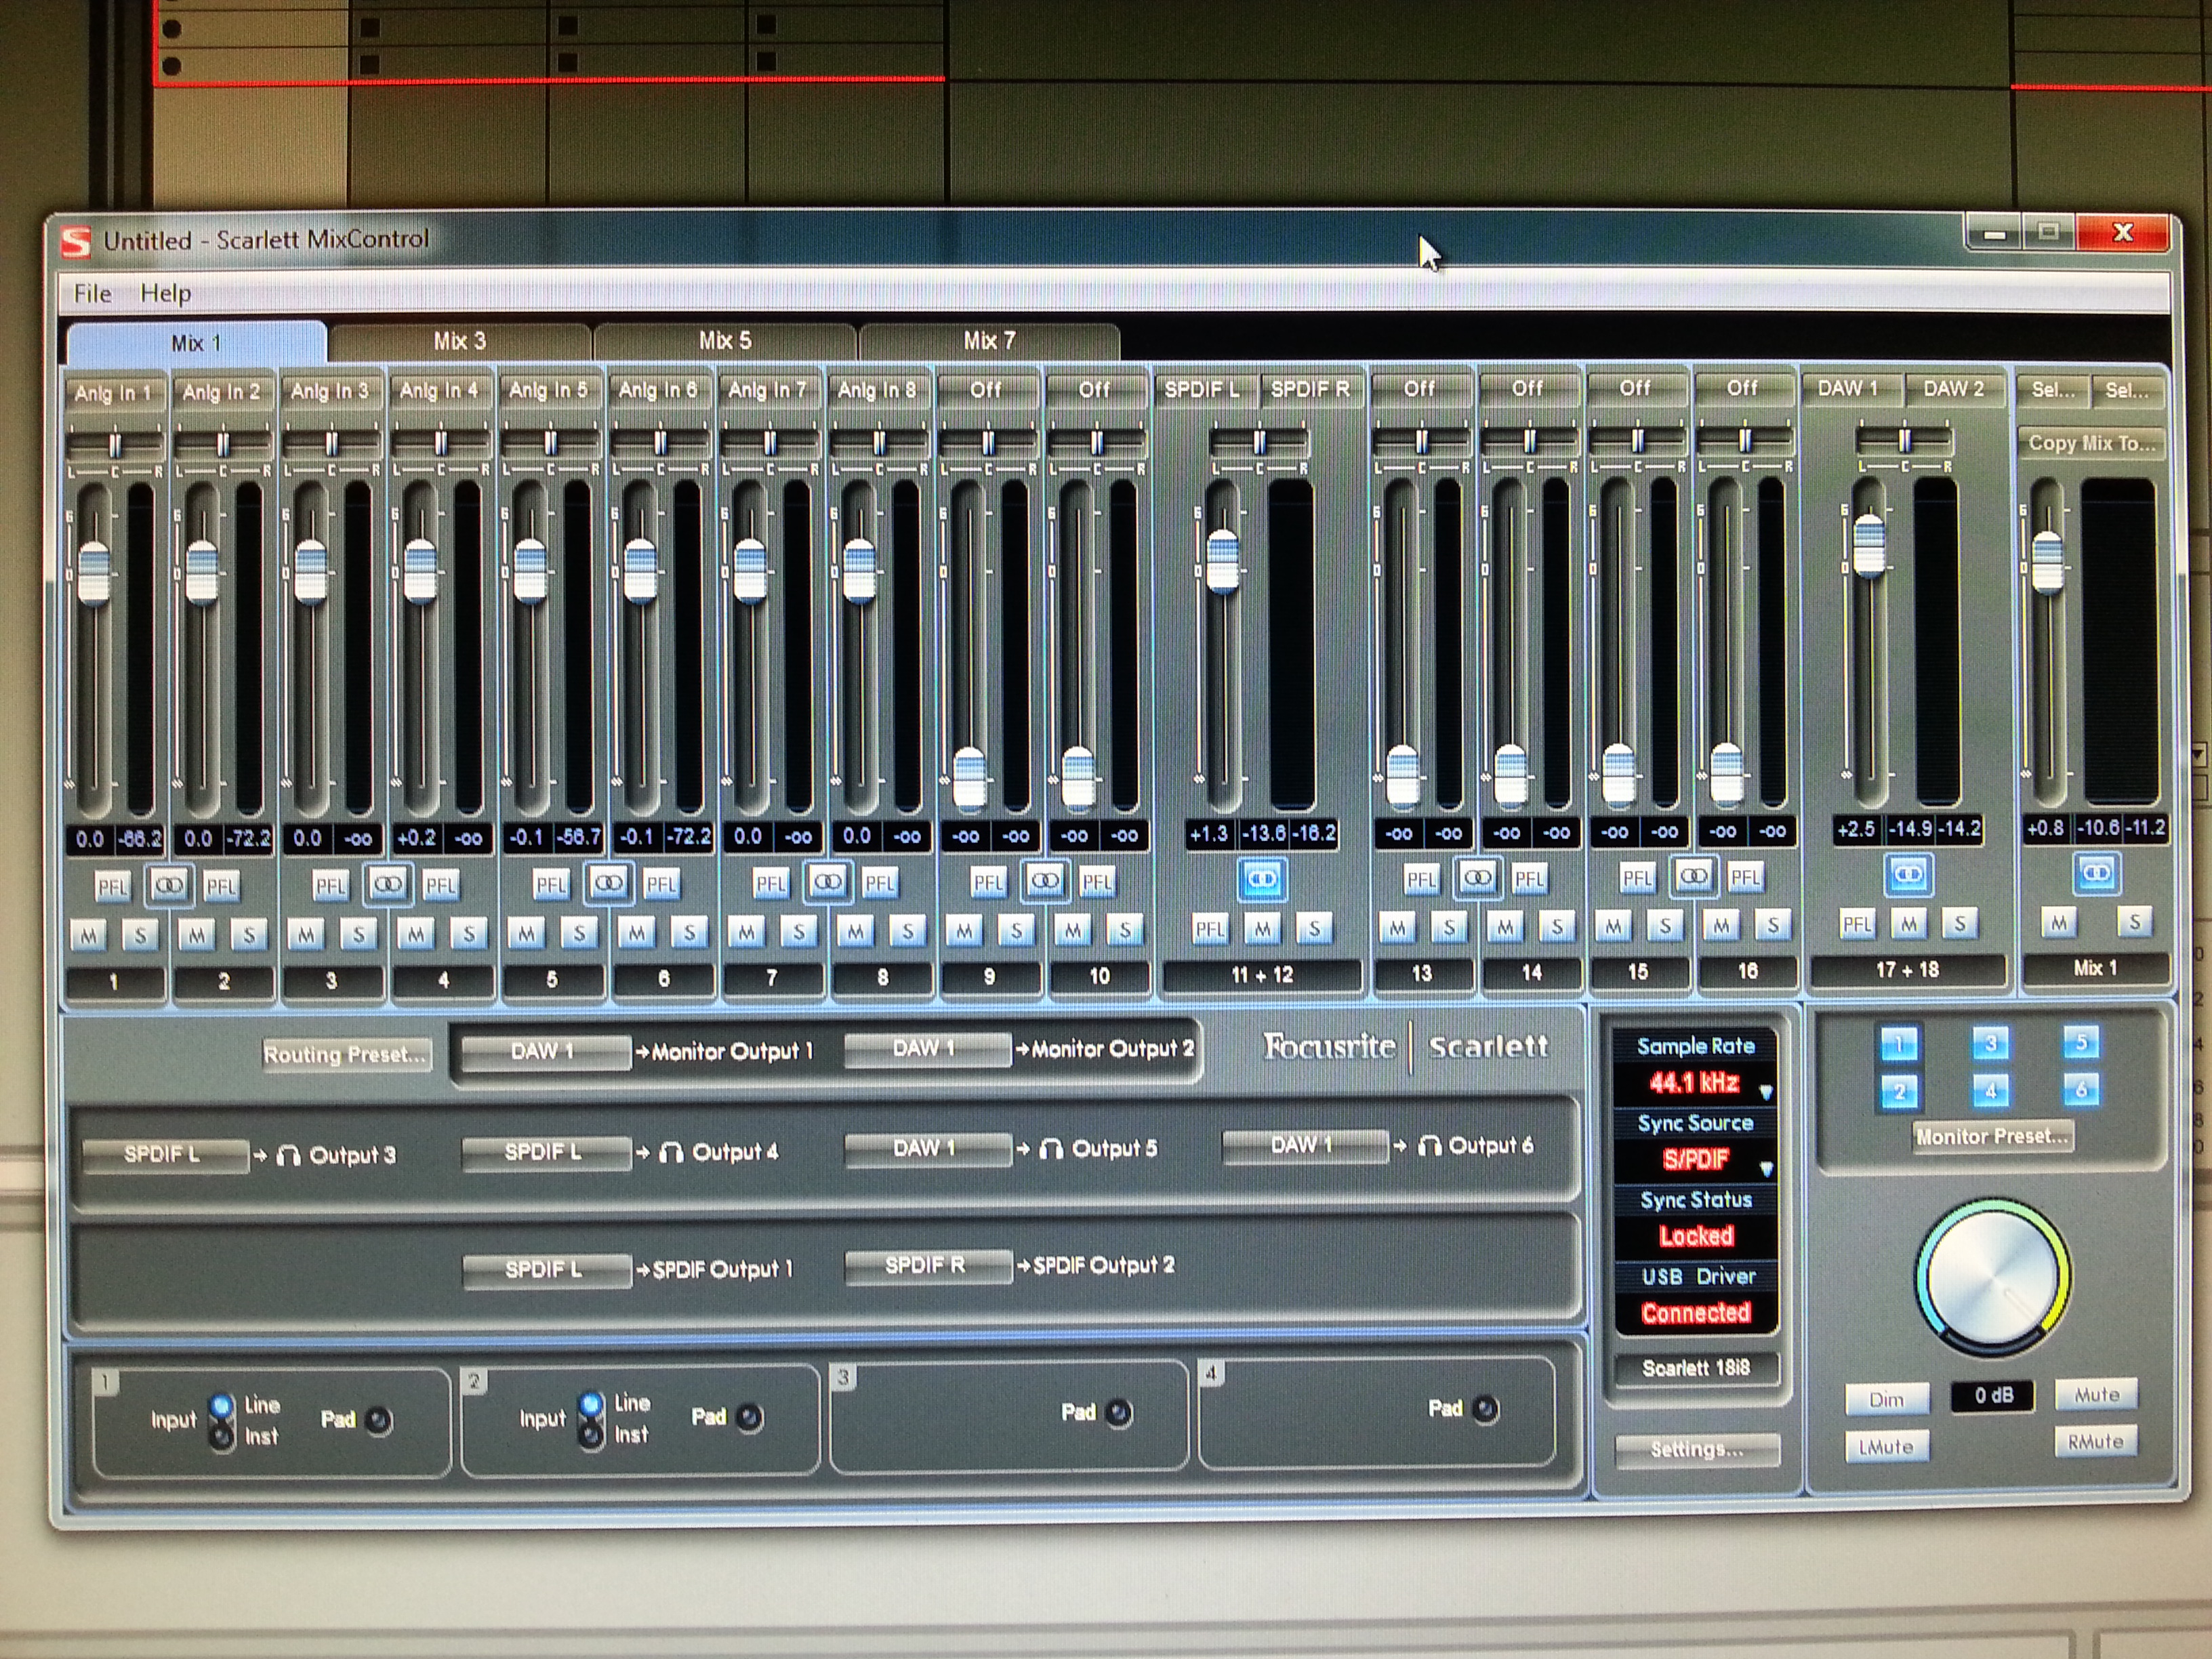Screen dimensions: 2212x1659
Task: Change the SPDIF L channel source
Action: [1203, 389]
